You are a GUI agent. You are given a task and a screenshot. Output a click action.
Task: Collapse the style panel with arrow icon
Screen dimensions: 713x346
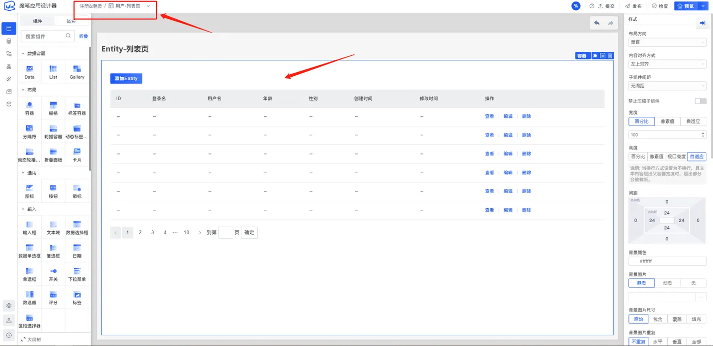pyautogui.click(x=703, y=23)
